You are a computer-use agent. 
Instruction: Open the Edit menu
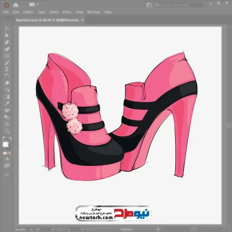point(16,12)
